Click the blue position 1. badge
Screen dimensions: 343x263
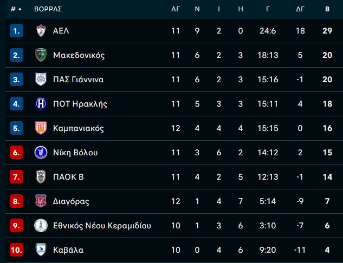(x=16, y=31)
